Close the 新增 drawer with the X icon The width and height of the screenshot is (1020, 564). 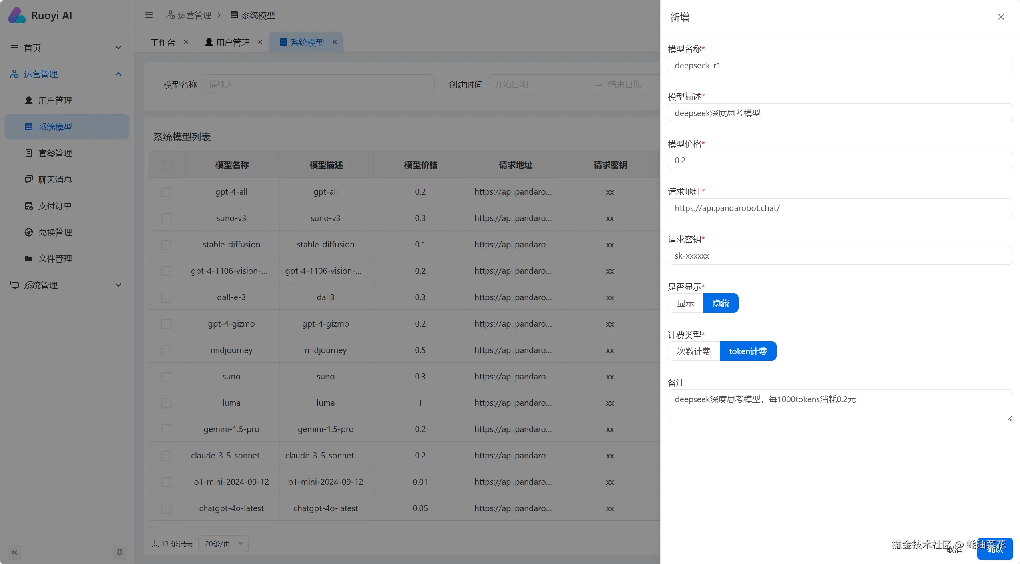click(x=1001, y=17)
